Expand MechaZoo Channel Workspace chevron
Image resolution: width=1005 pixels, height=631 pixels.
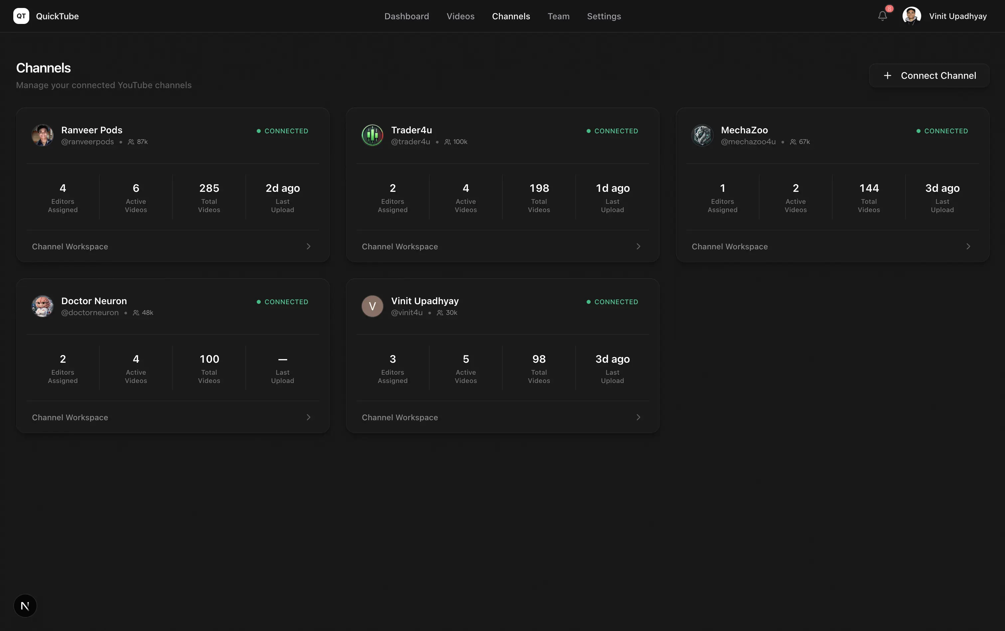point(968,246)
